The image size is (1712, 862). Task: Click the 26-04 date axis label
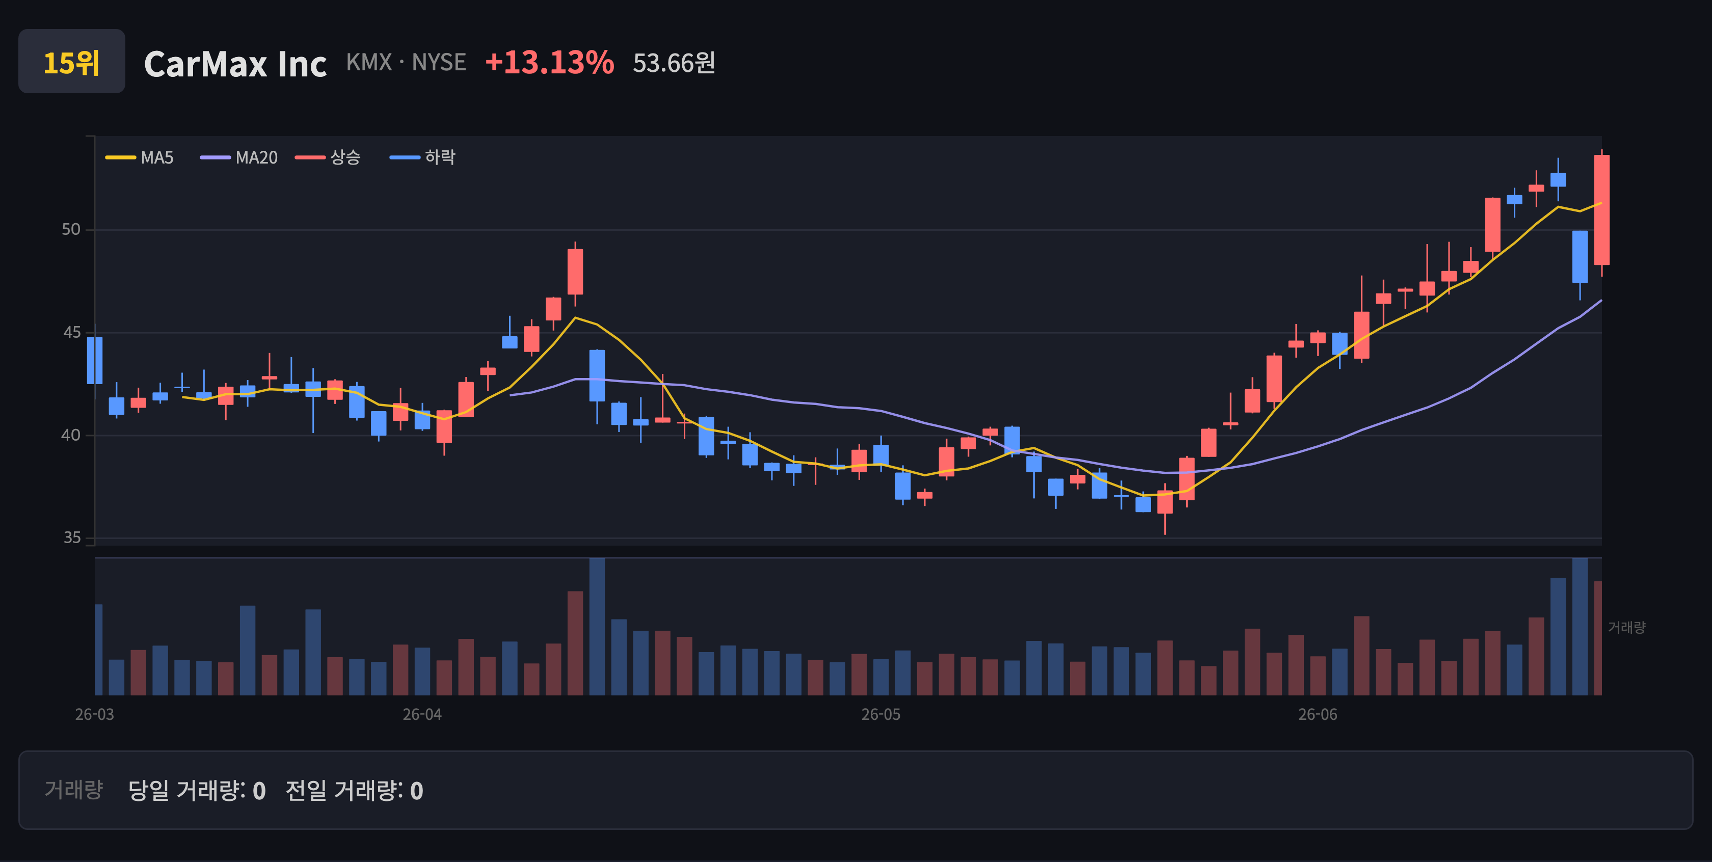click(x=422, y=714)
